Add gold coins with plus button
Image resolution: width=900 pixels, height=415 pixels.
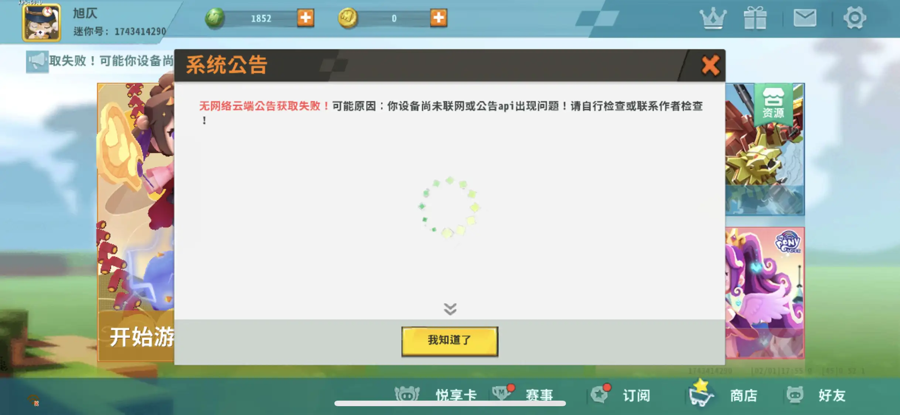439,18
